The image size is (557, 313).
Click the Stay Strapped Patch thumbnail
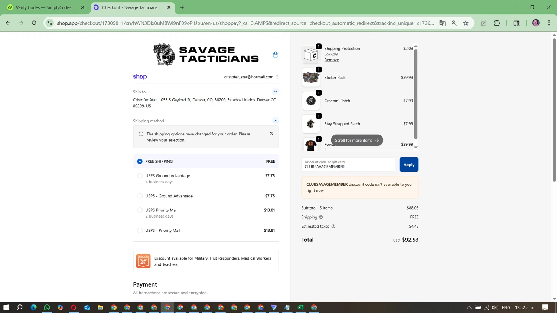point(311,124)
